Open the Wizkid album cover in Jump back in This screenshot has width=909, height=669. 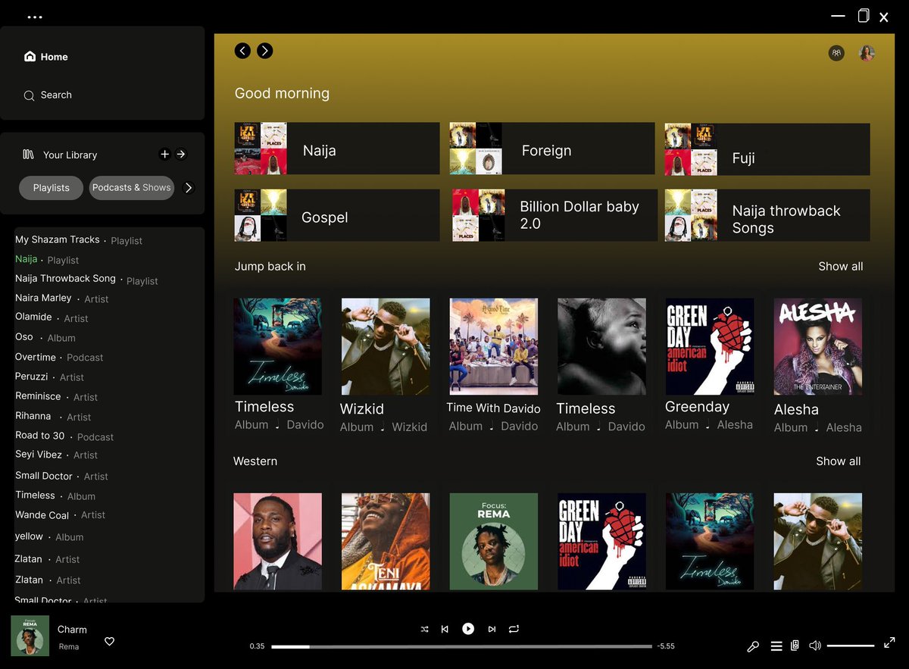coord(386,346)
